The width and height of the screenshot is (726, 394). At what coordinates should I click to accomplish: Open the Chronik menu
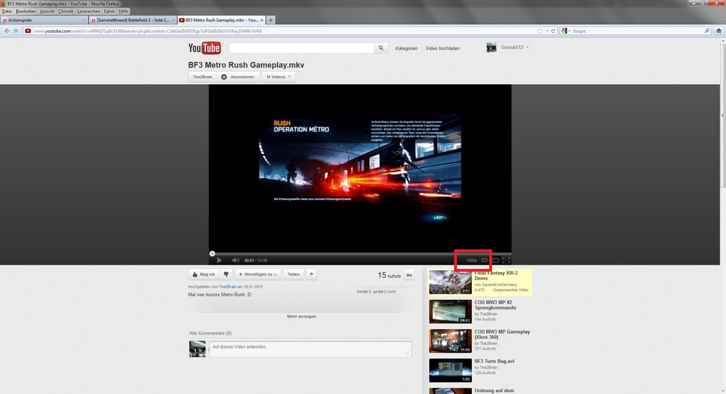click(66, 11)
